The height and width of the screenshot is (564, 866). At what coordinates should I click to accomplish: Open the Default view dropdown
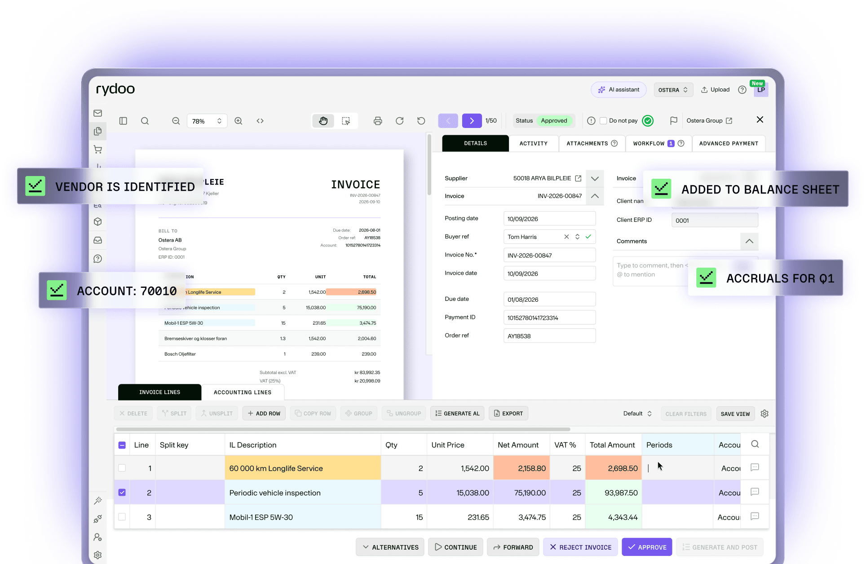click(x=637, y=414)
